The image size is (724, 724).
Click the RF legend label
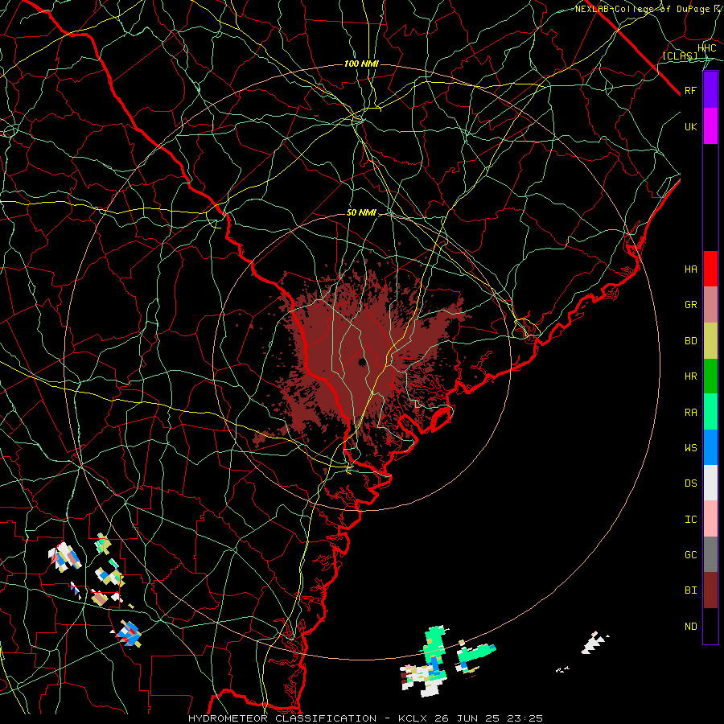pyautogui.click(x=690, y=91)
